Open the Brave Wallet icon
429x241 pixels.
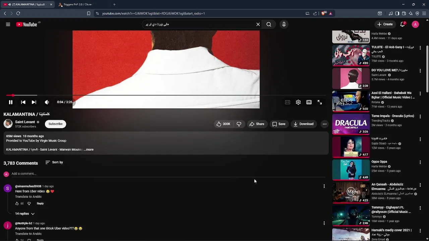click(404, 13)
